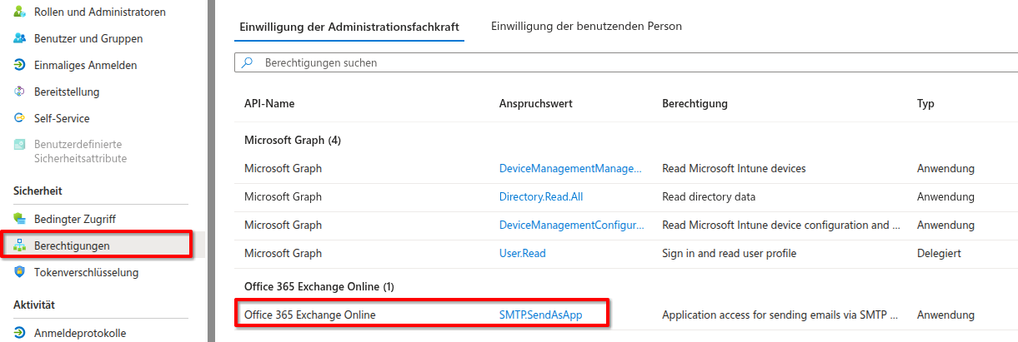Click the Bereitstellung icon

[x=20, y=92]
